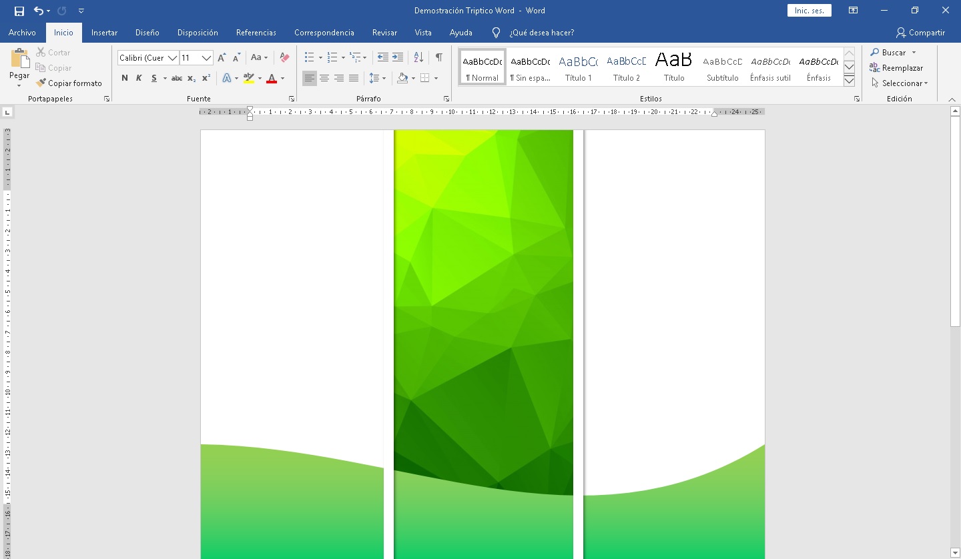The image size is (961, 559).
Task: Open Buscar find tool
Action: 894,53
